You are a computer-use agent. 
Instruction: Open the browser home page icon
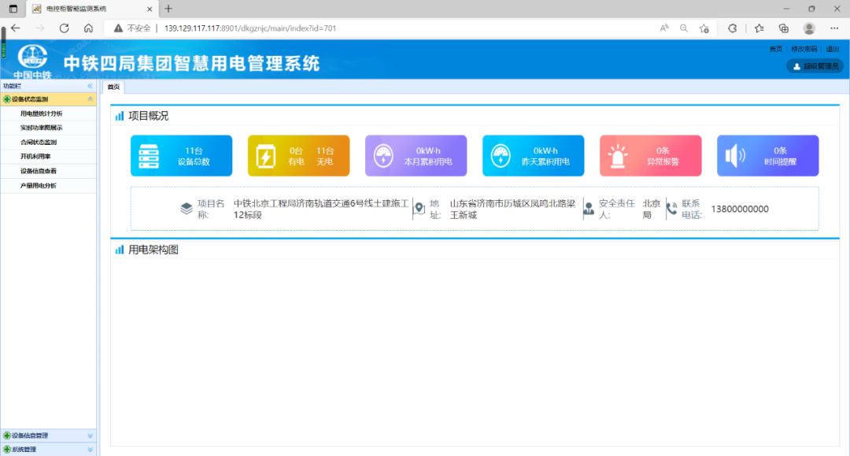click(88, 28)
